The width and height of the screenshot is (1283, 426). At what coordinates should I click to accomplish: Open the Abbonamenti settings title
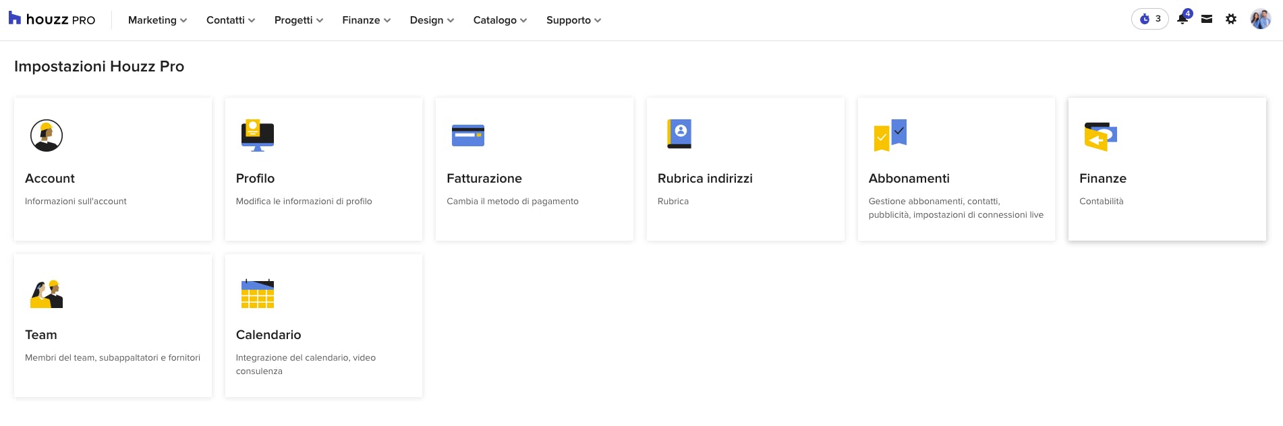pos(909,179)
